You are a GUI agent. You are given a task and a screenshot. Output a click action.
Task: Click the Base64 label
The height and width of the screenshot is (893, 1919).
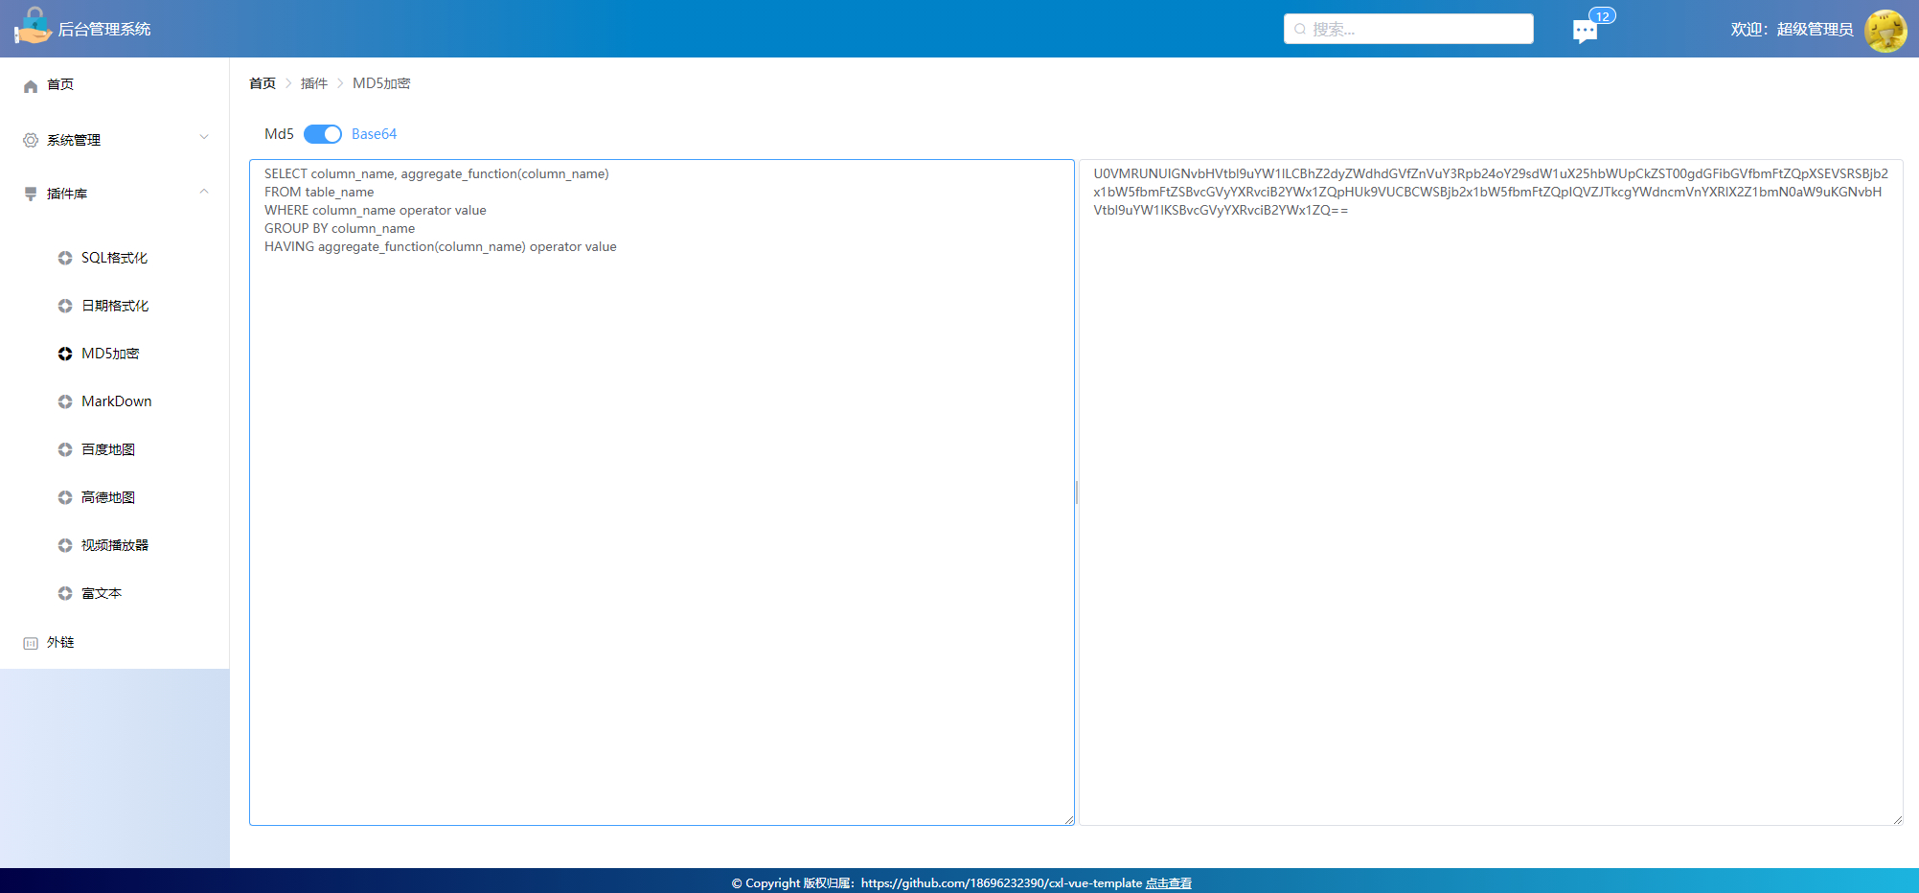(x=374, y=134)
